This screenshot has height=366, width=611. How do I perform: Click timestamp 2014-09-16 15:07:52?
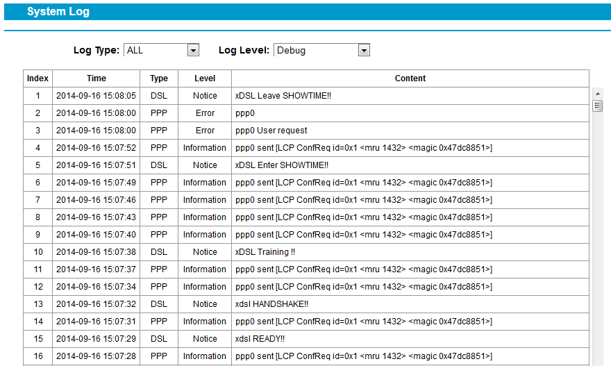tap(97, 148)
